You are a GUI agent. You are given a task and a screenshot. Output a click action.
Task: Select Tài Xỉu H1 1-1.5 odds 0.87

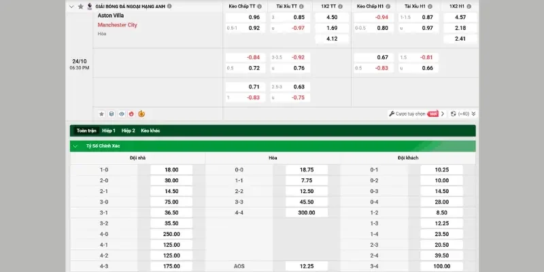tap(419, 18)
